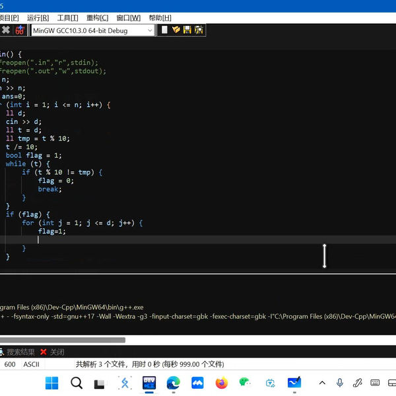Click the taskbar Search magnifier
This screenshot has width=396, height=396.
(x=77, y=383)
